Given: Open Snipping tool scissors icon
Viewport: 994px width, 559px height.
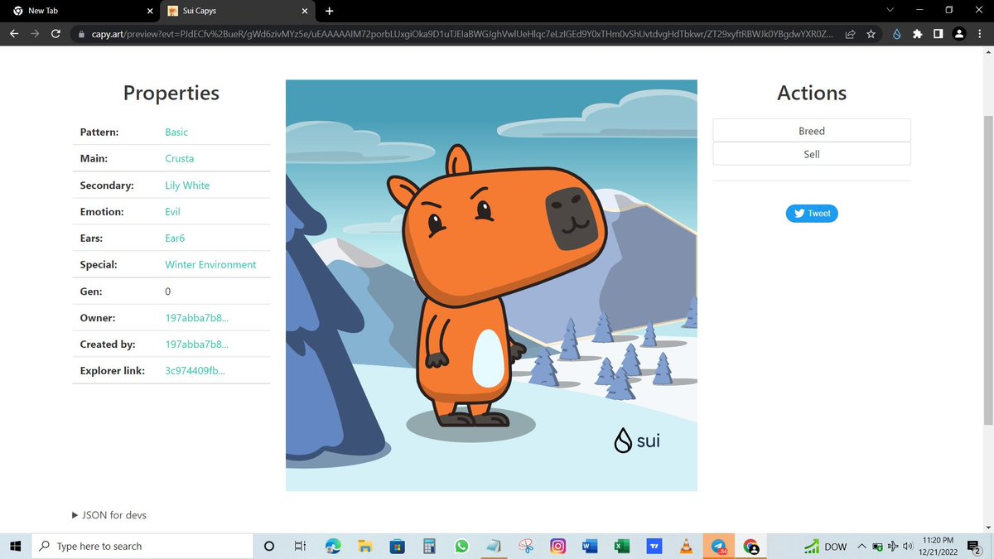Looking at the screenshot, I should coord(525,547).
